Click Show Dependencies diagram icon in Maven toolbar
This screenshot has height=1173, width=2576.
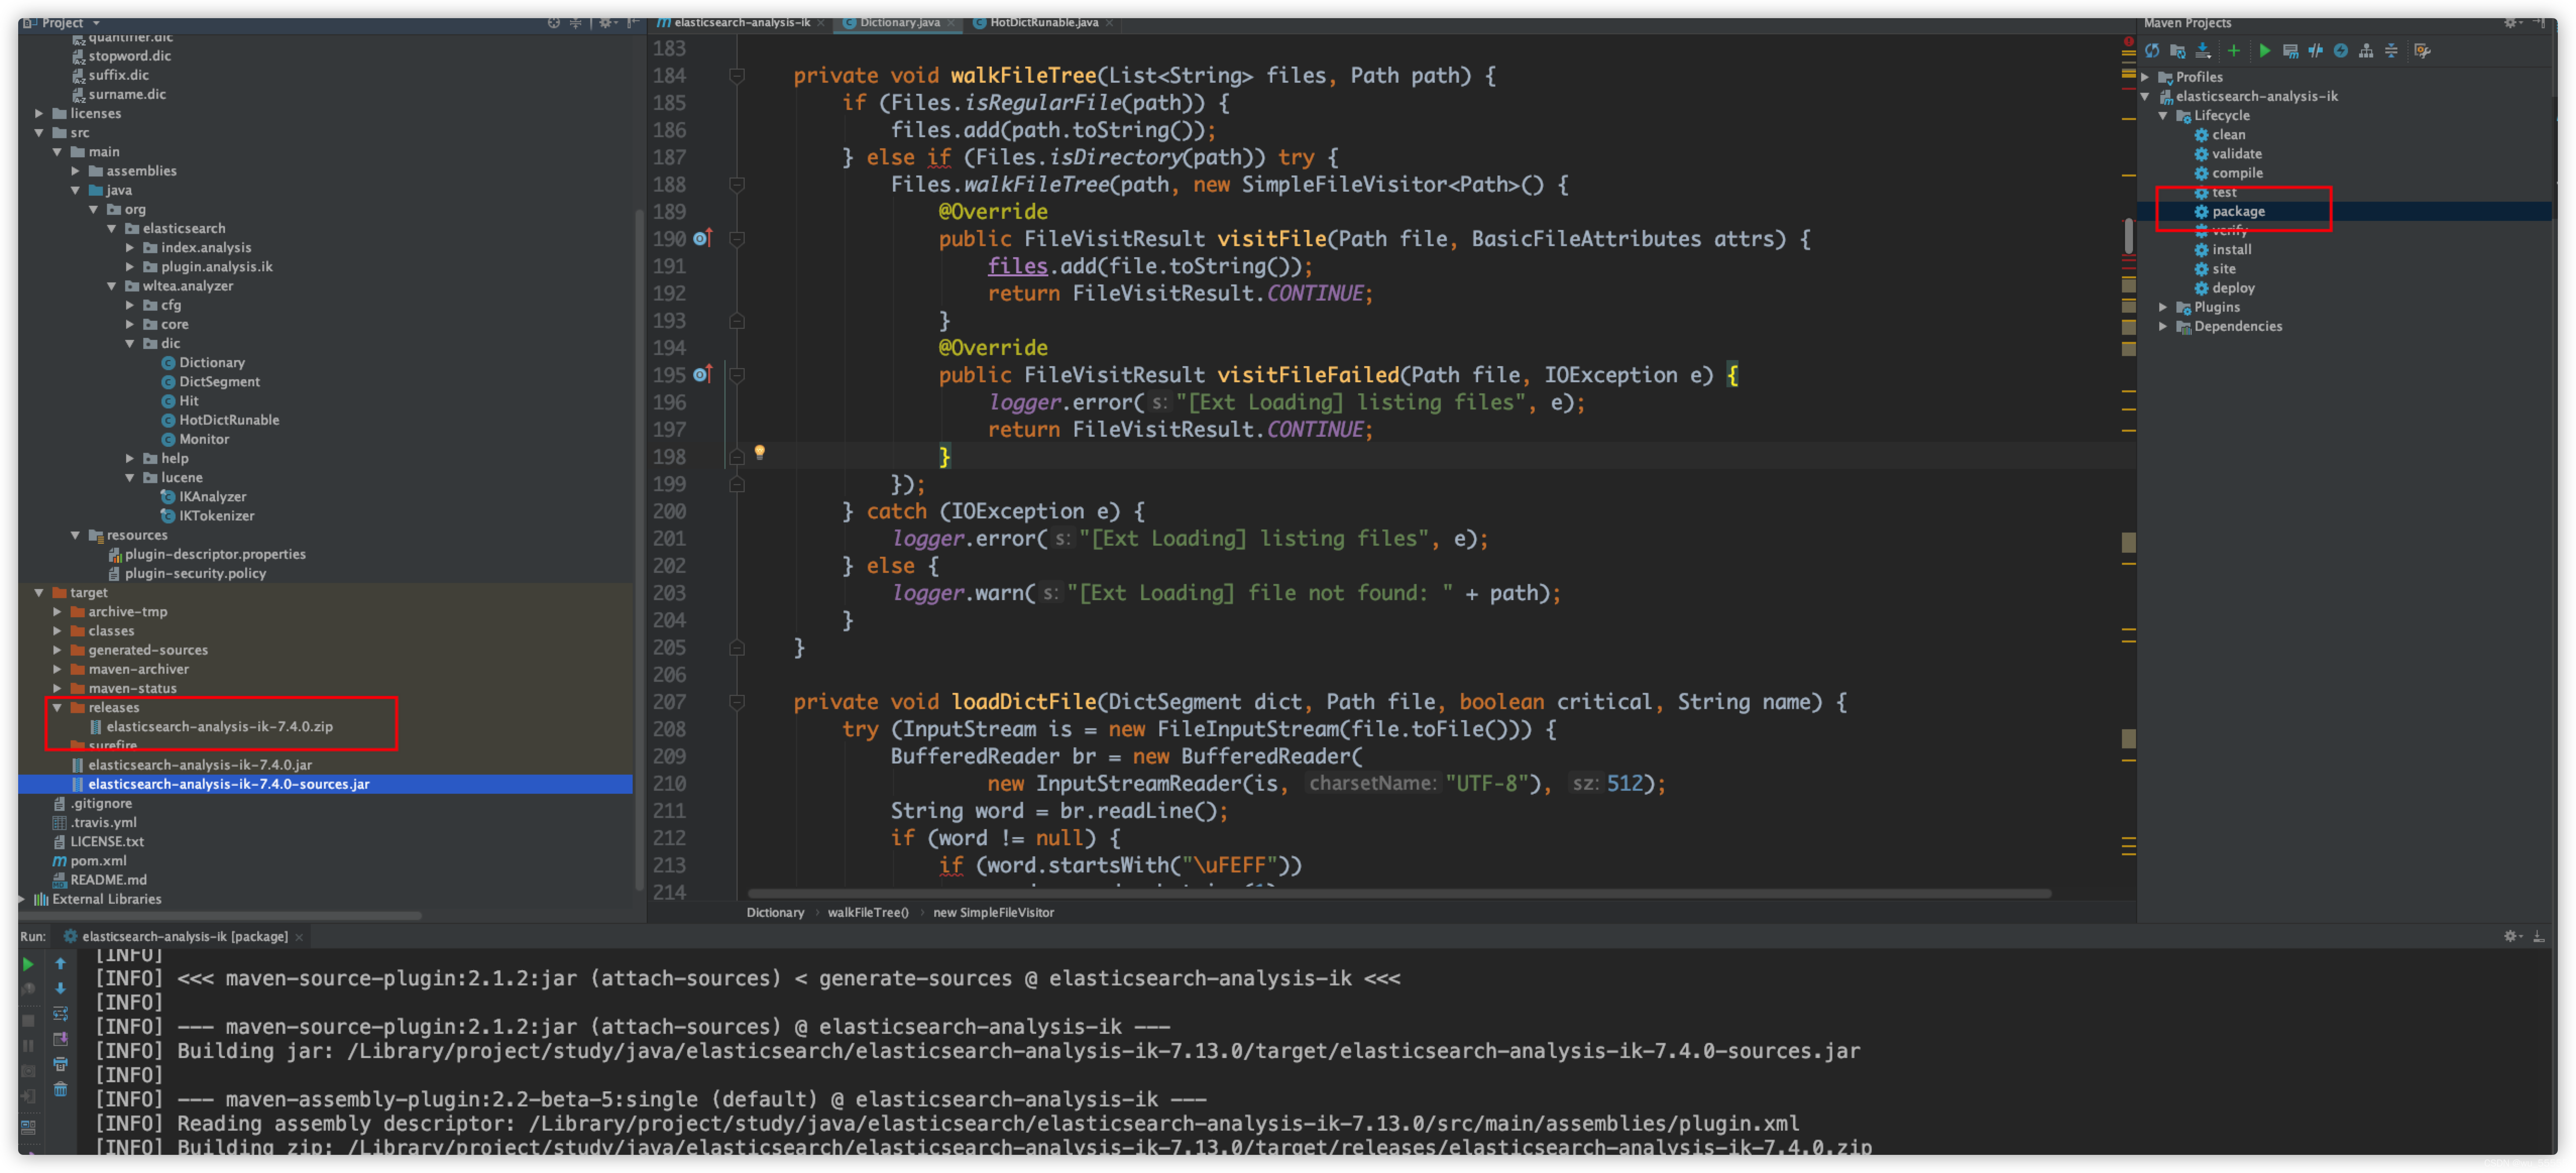(2366, 51)
